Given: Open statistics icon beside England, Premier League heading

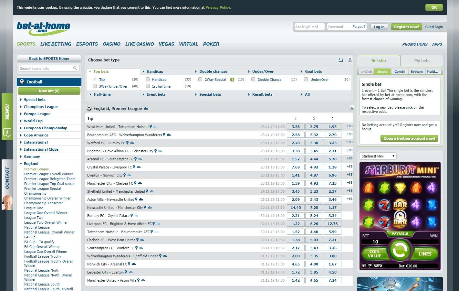Looking at the screenshot, I should point(146,109).
